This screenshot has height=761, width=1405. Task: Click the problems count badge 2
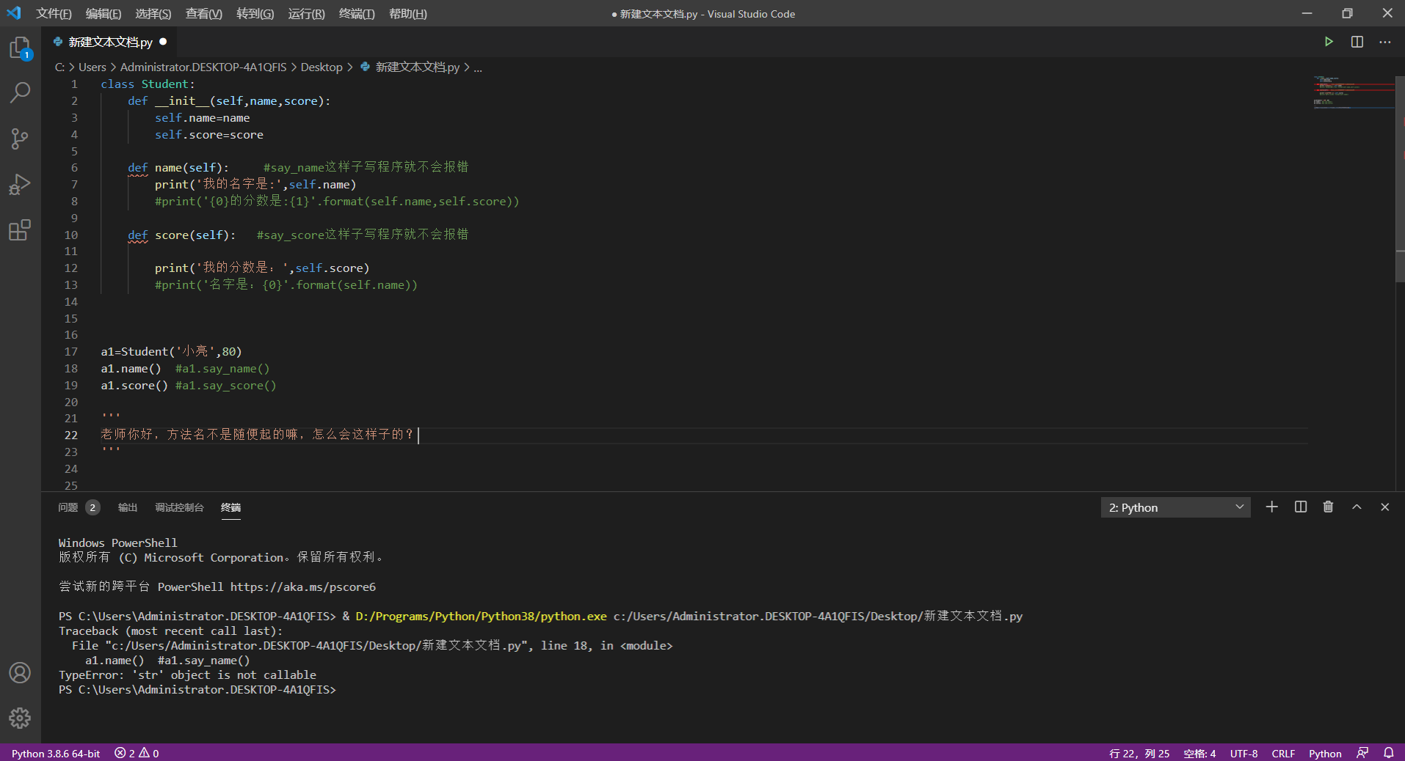pyautogui.click(x=92, y=507)
